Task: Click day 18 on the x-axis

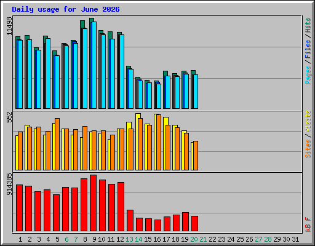Action: 175,239
